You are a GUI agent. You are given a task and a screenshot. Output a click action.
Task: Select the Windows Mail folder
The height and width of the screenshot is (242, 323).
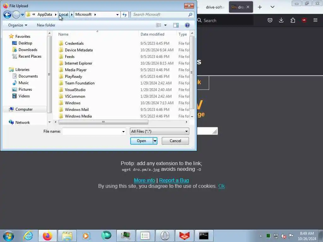(x=77, y=109)
